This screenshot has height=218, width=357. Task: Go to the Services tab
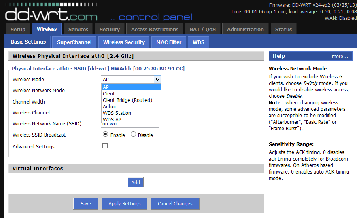[x=78, y=29]
